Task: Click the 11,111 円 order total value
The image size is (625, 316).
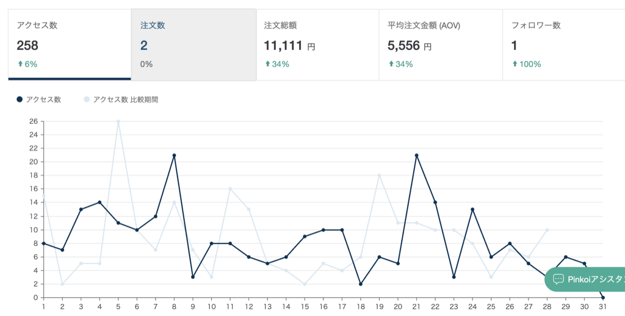Action: point(289,45)
